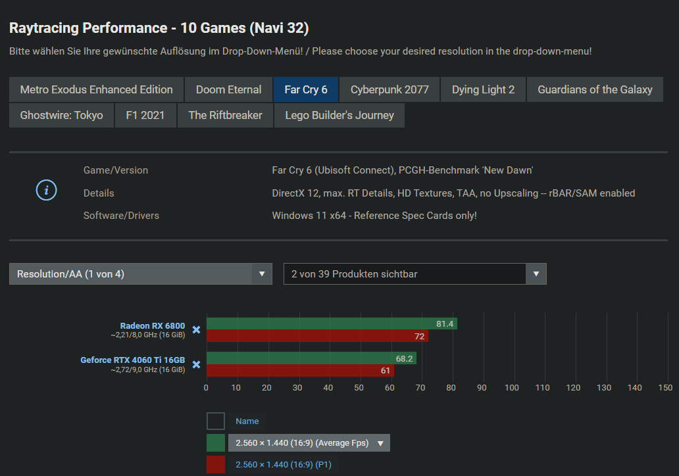This screenshot has width=679, height=476.
Task: Click the 'Game/Version' label
Action: 116,170
